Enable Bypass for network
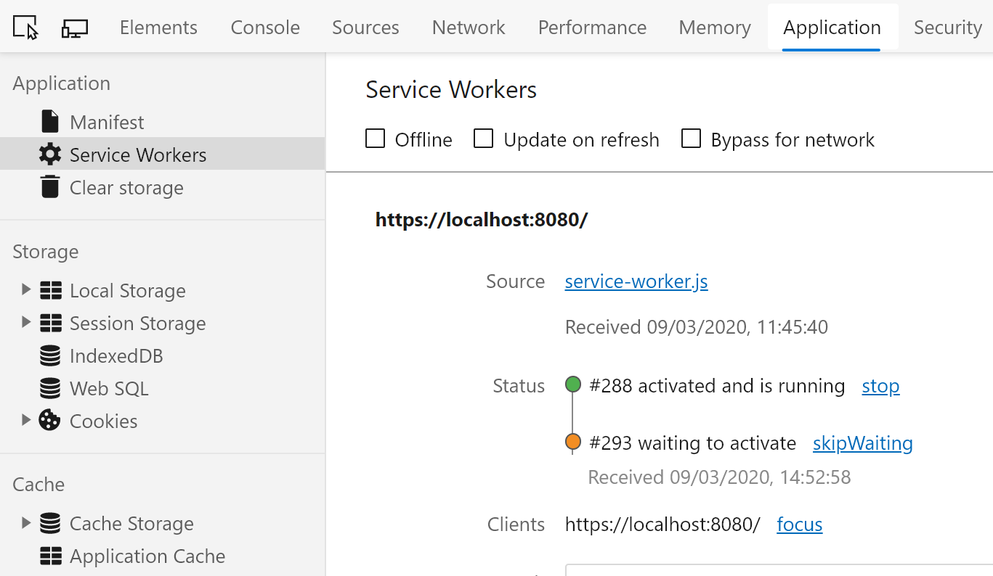 coord(690,138)
